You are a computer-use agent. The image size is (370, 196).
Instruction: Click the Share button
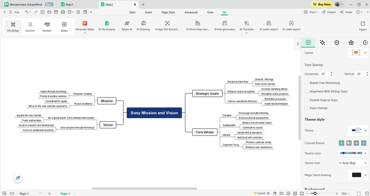(346, 12)
